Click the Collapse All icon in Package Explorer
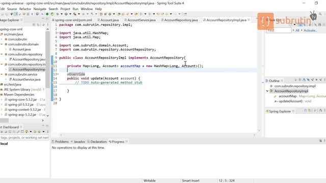 point(34,25)
